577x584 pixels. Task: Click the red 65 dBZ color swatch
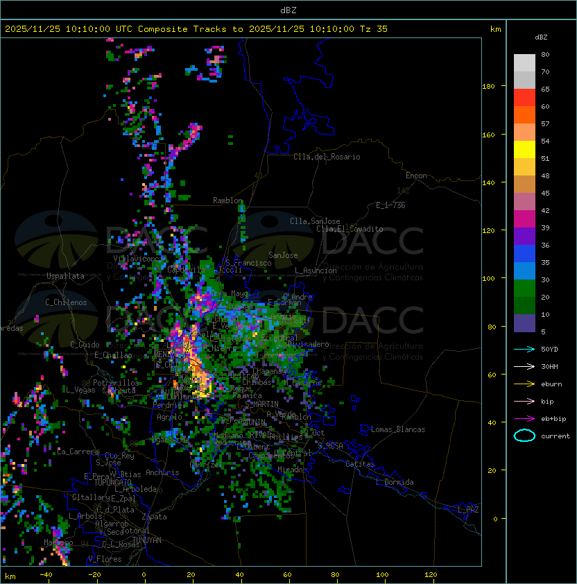tap(524, 98)
